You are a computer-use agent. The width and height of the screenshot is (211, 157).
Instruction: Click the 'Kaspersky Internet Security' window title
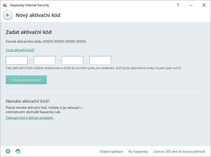(x=30, y=5)
